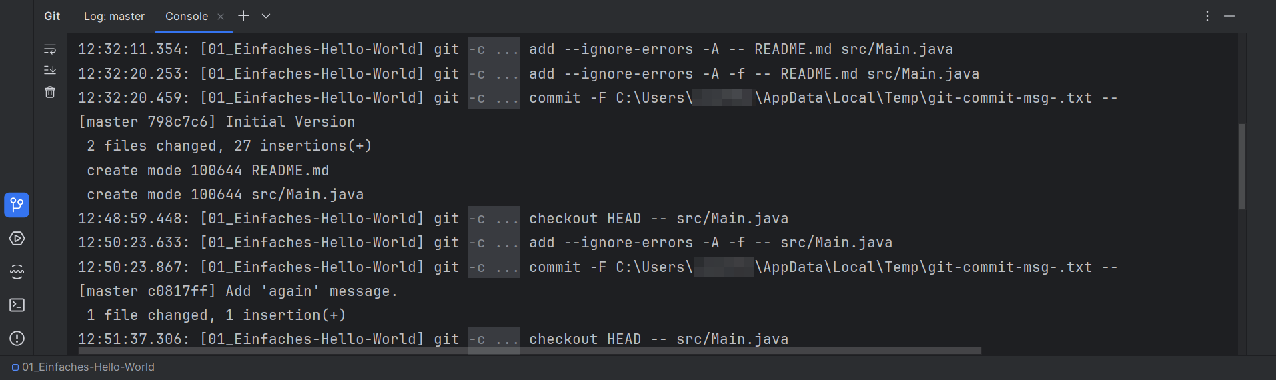Close the Console tab
The width and height of the screenshot is (1276, 380).
click(221, 17)
